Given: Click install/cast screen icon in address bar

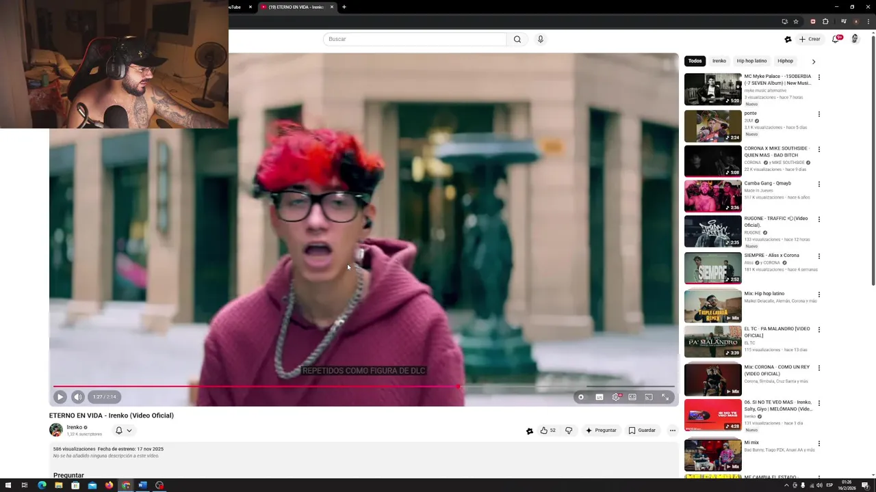Looking at the screenshot, I should tap(784, 21).
